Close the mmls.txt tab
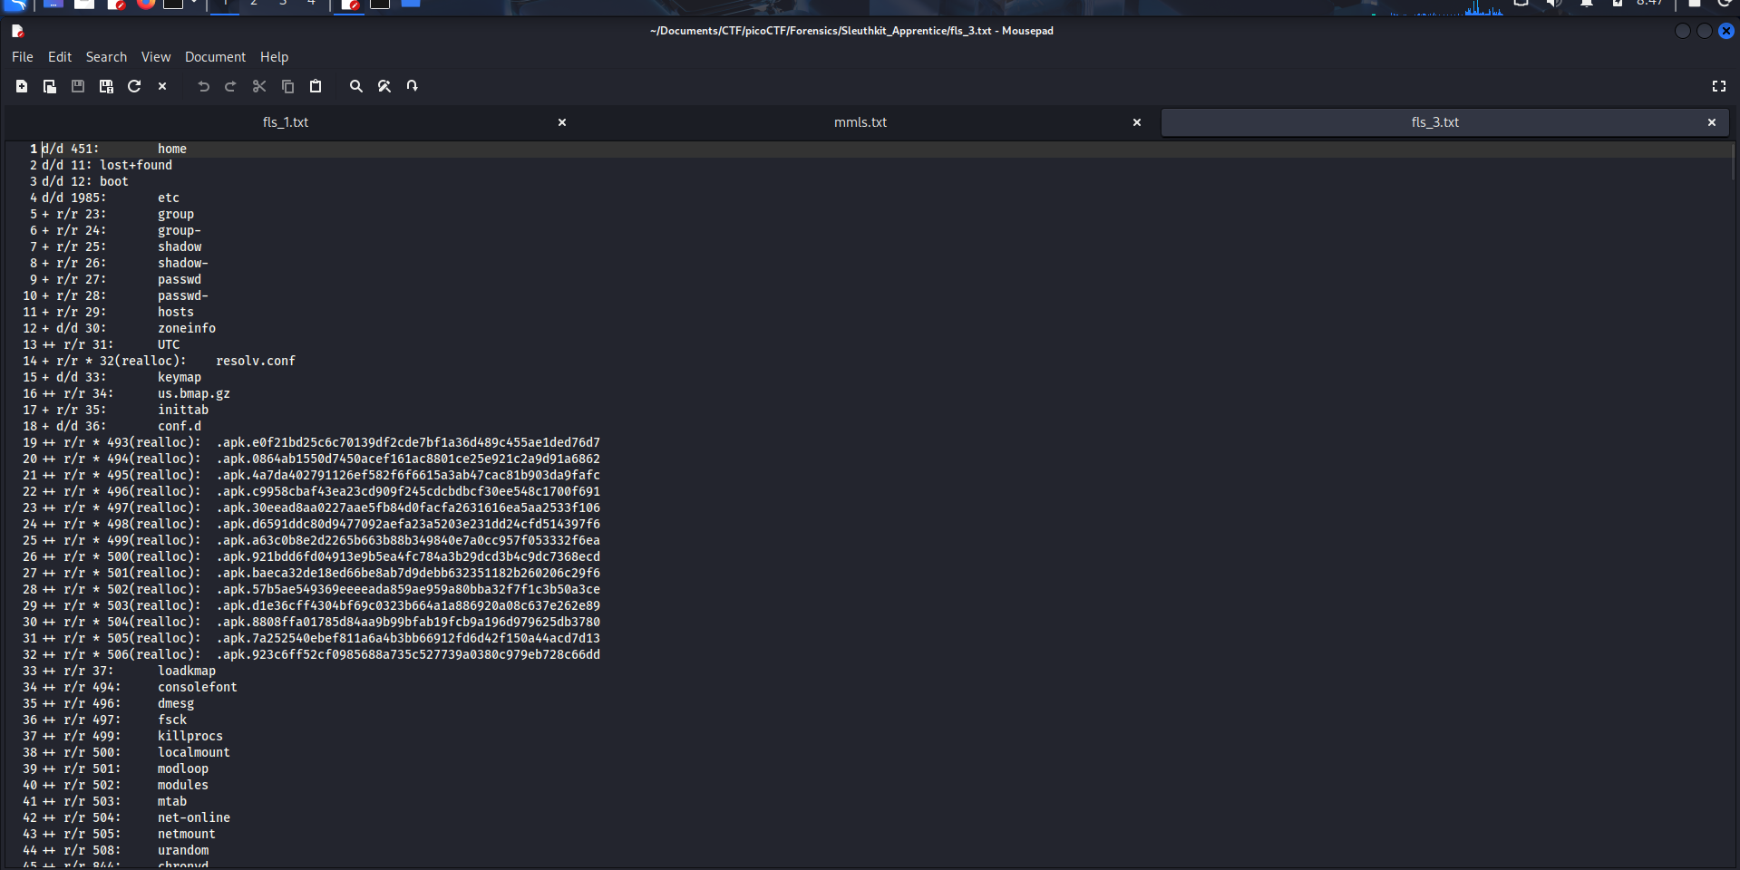1740x870 pixels. pos(1137,122)
